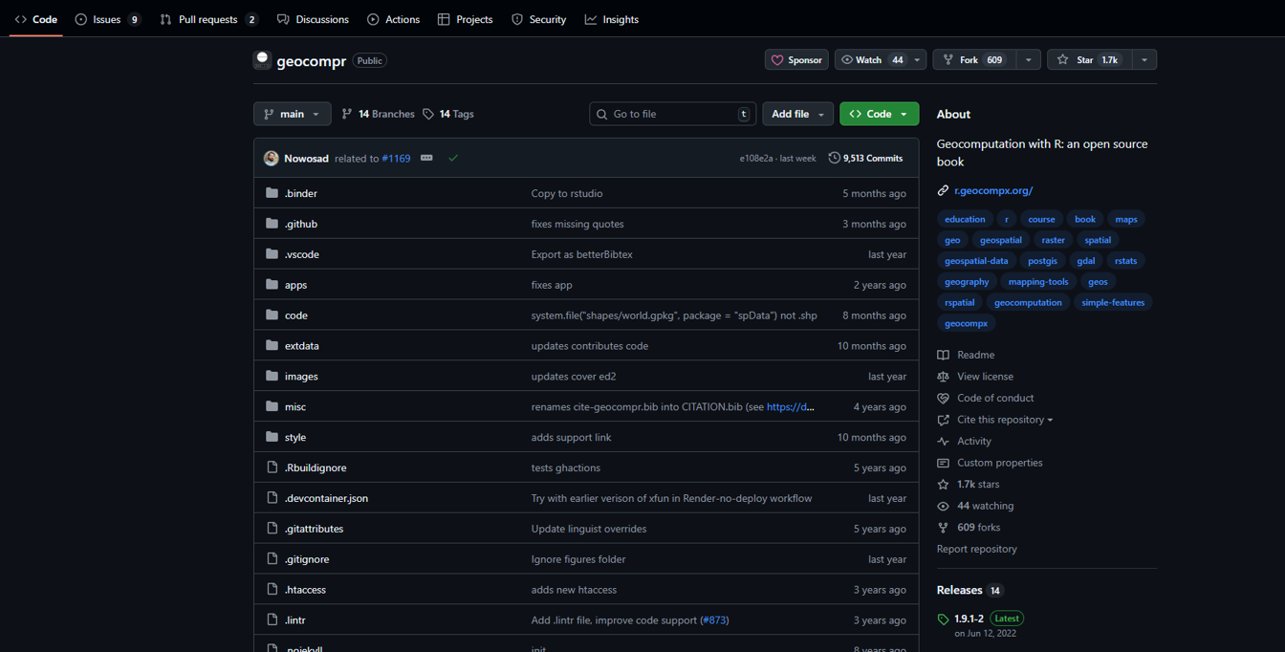
Task: Click Nowosad's avatar image
Action: click(x=272, y=159)
